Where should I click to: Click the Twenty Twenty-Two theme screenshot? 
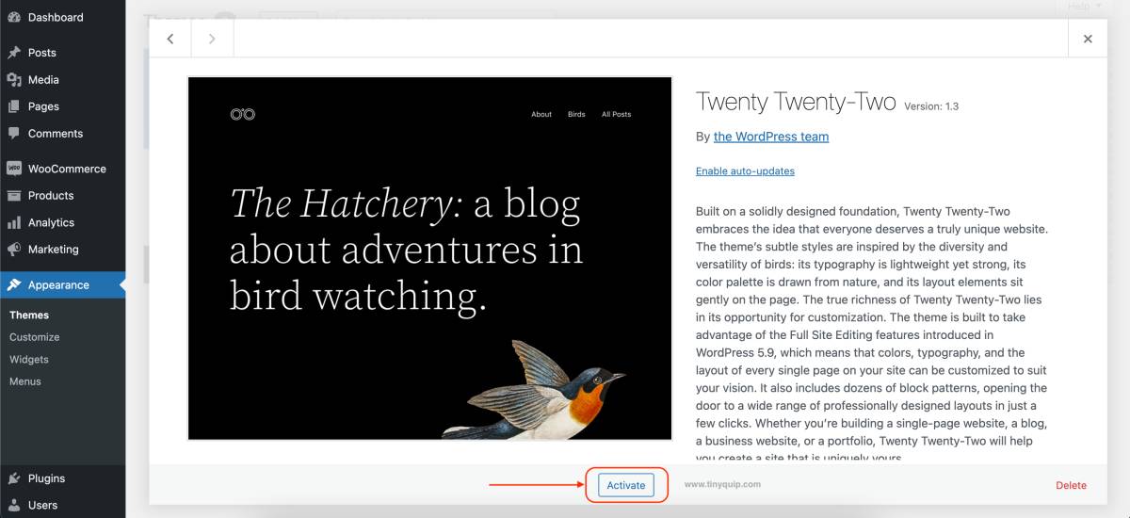pyautogui.click(x=429, y=258)
